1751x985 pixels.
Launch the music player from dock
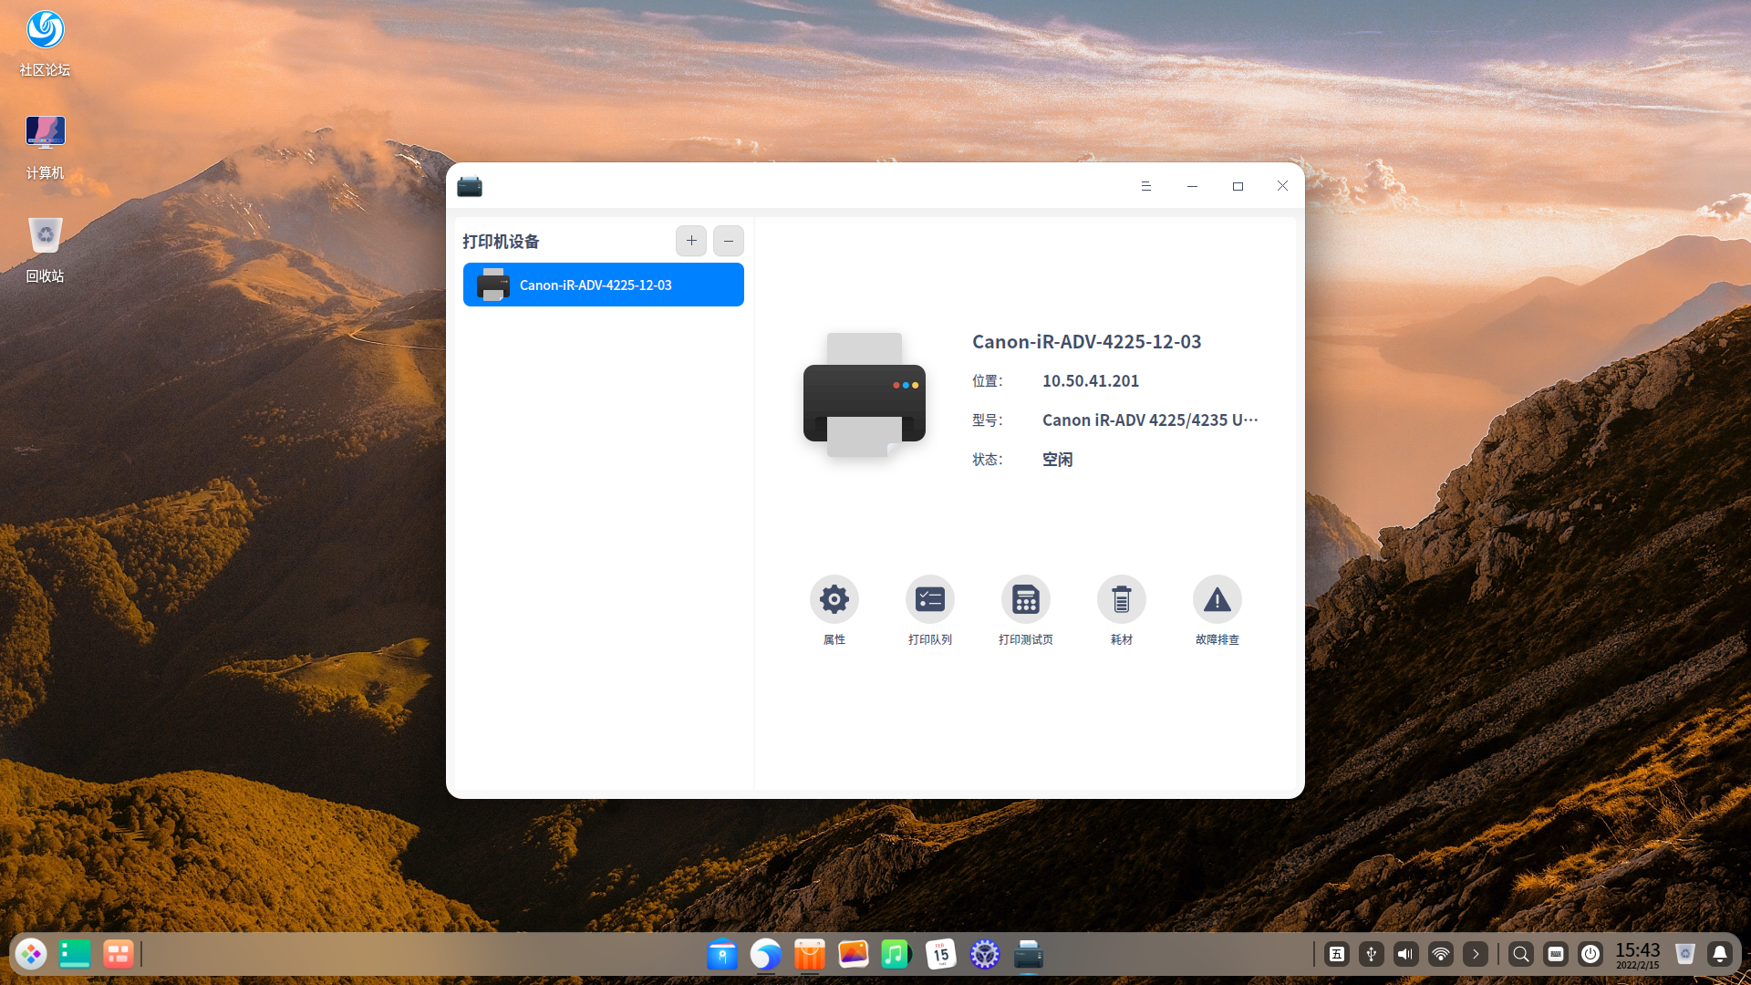[x=896, y=954]
